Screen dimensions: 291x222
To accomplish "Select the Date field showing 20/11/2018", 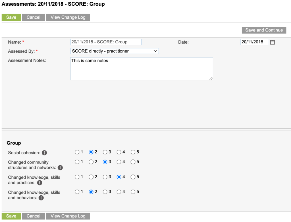I will pyautogui.click(x=254, y=42).
